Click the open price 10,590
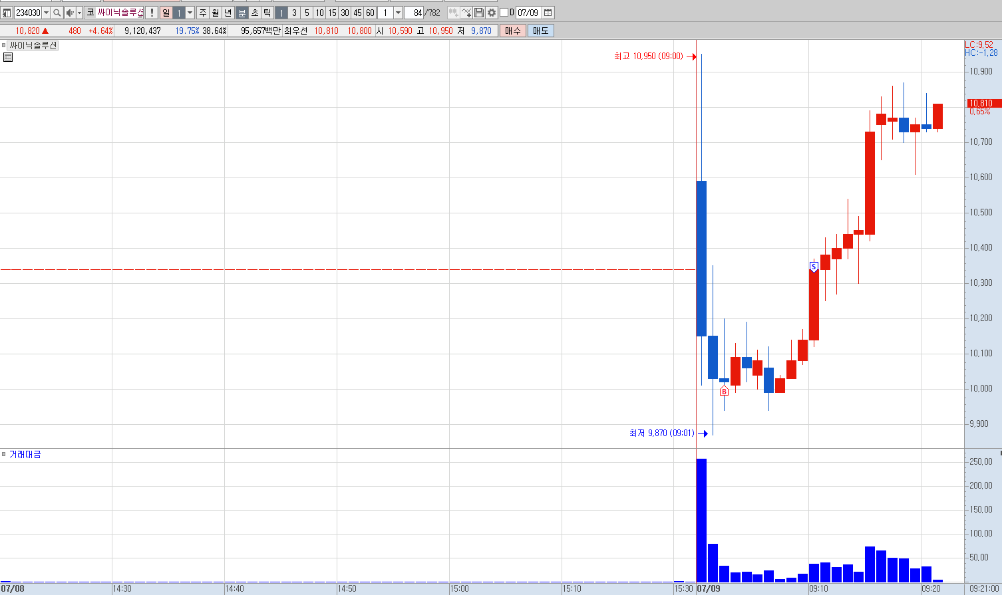The image size is (1002, 595). pyautogui.click(x=401, y=31)
